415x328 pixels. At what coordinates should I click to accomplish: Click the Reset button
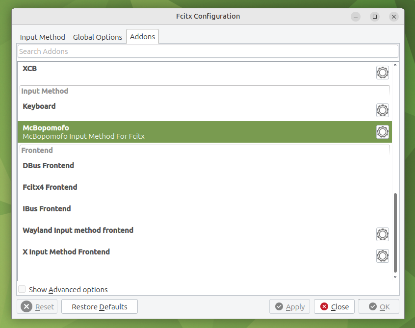(x=37, y=306)
